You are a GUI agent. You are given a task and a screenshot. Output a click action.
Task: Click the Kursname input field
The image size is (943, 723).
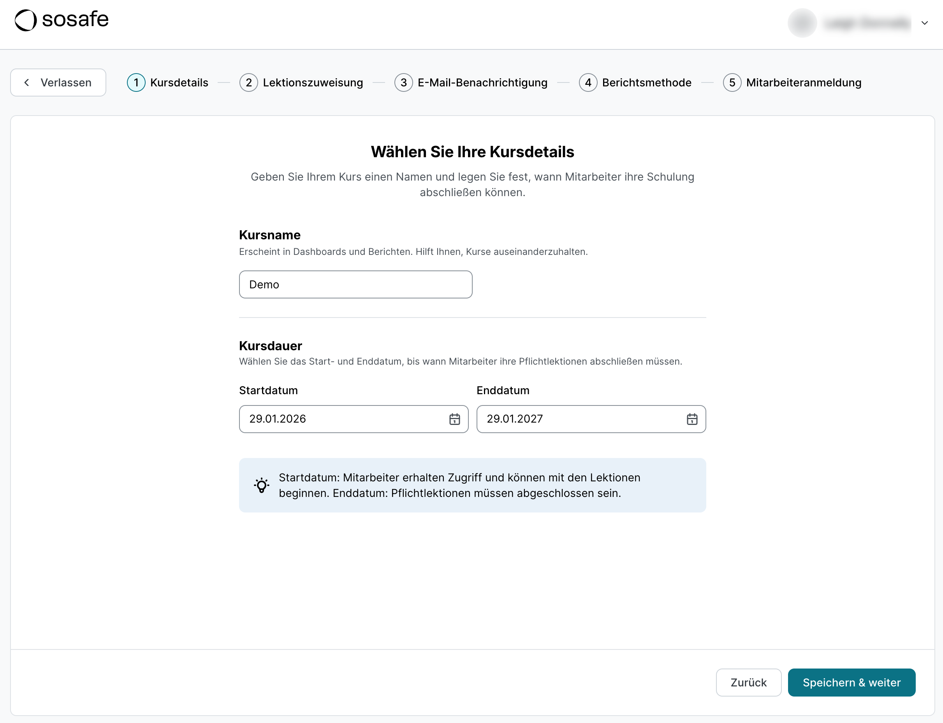[x=356, y=284]
